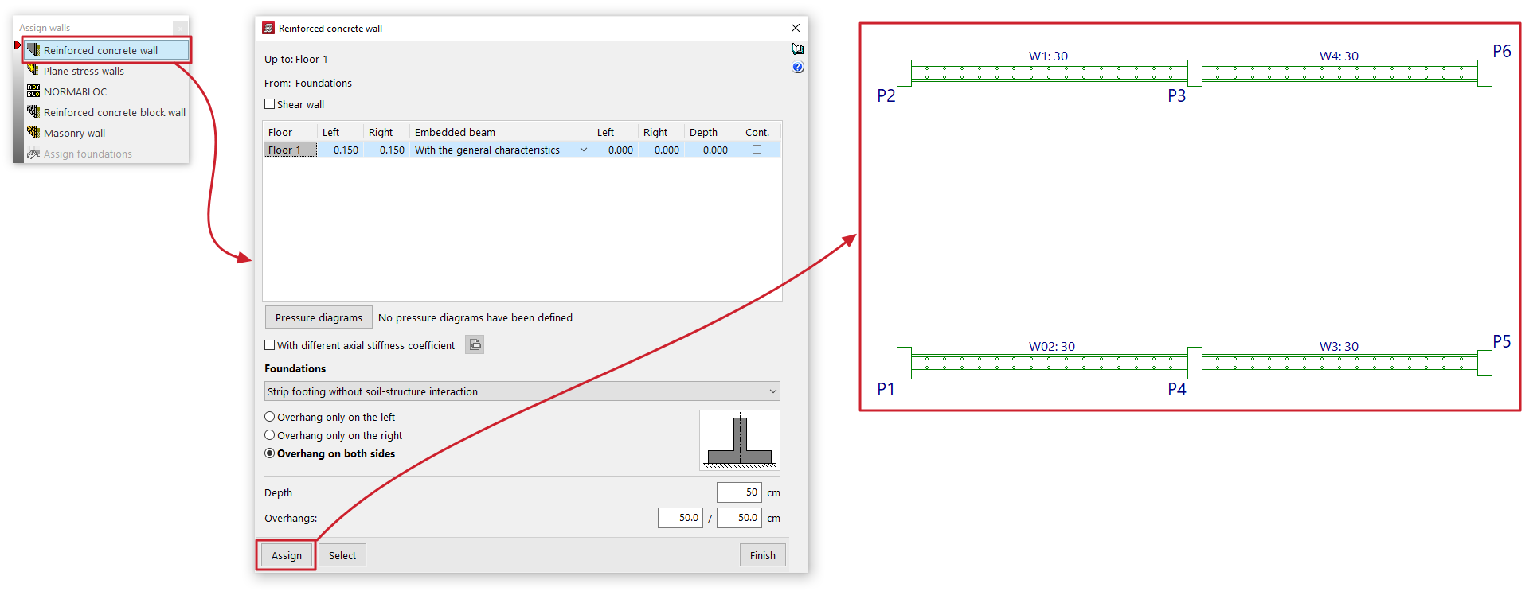Click the Select button

coord(342,555)
